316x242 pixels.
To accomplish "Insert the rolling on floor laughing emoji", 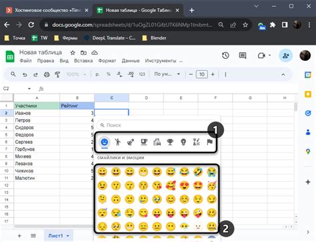I will click(198, 172).
